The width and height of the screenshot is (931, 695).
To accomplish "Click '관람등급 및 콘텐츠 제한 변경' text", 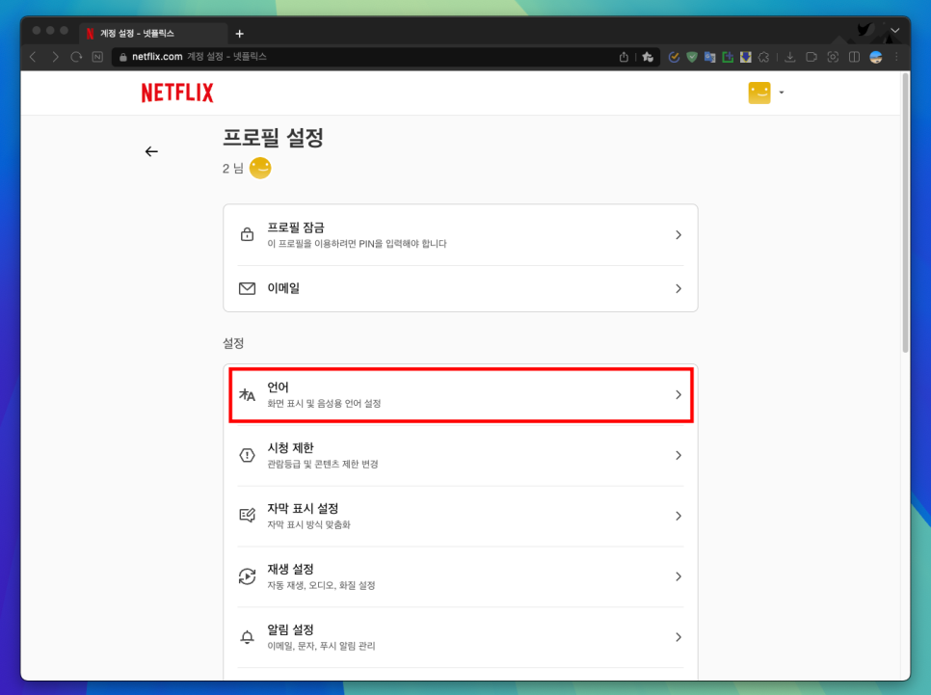I will coord(323,464).
